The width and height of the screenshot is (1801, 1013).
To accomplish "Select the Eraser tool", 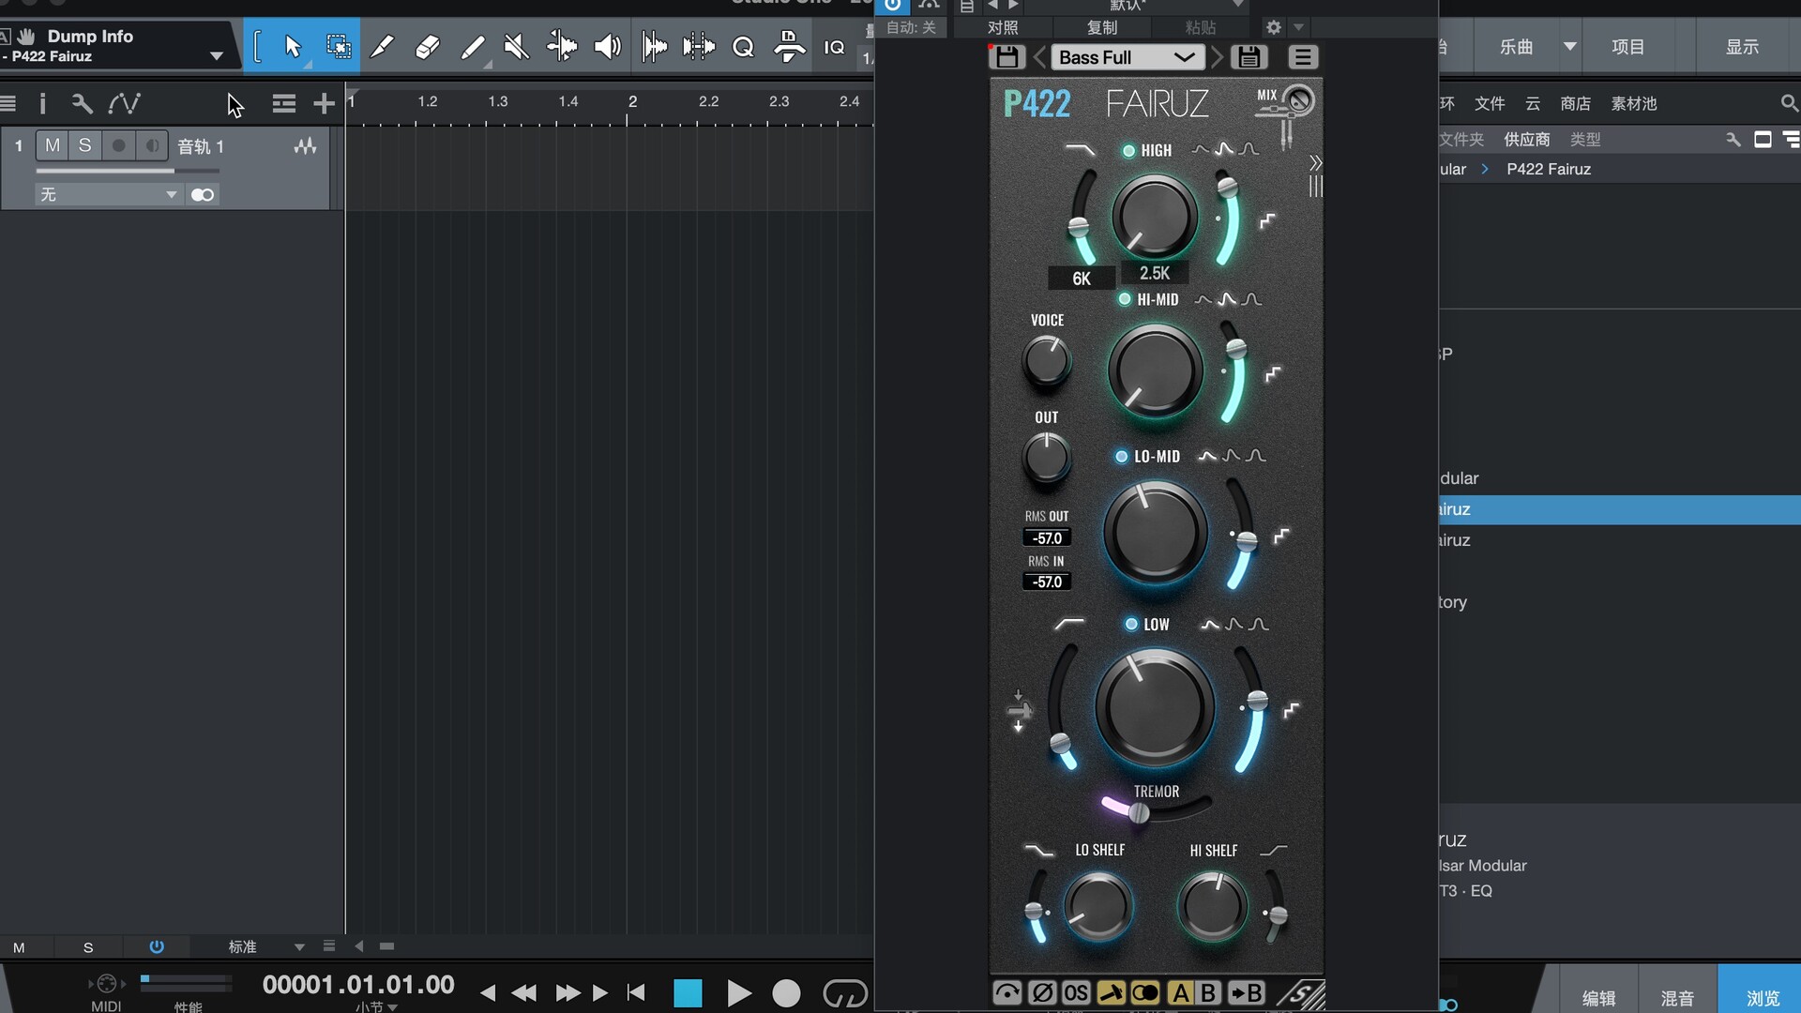I will pos(427,46).
